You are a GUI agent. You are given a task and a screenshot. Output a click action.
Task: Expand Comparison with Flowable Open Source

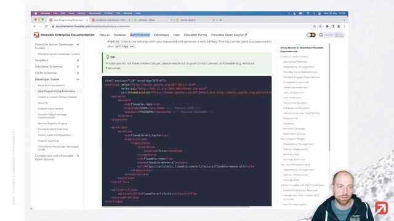coord(78,156)
